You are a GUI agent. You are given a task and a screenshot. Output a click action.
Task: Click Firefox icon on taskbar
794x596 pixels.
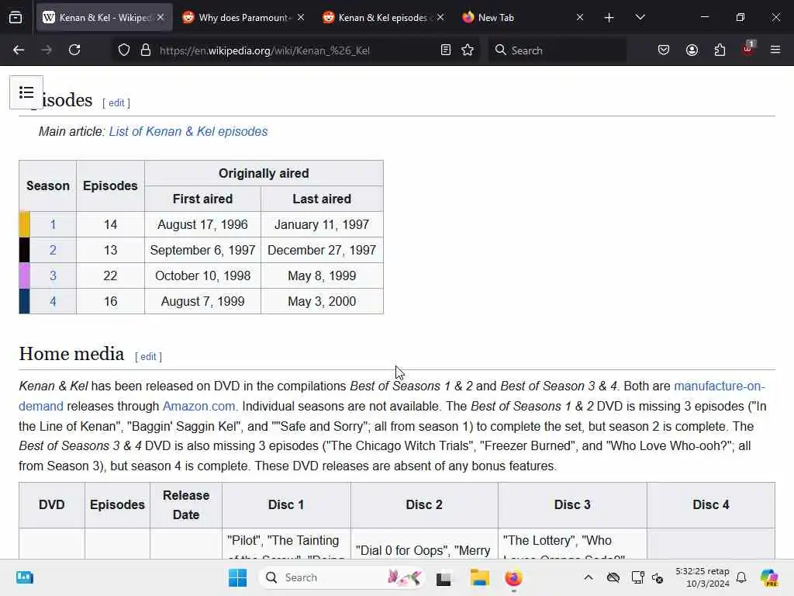tap(513, 577)
